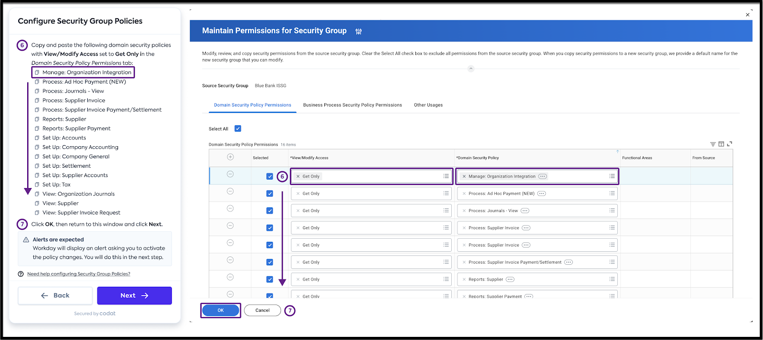Viewport: 763px width, 340px height.
Task: Click the add row plus icon
Action: point(230,157)
